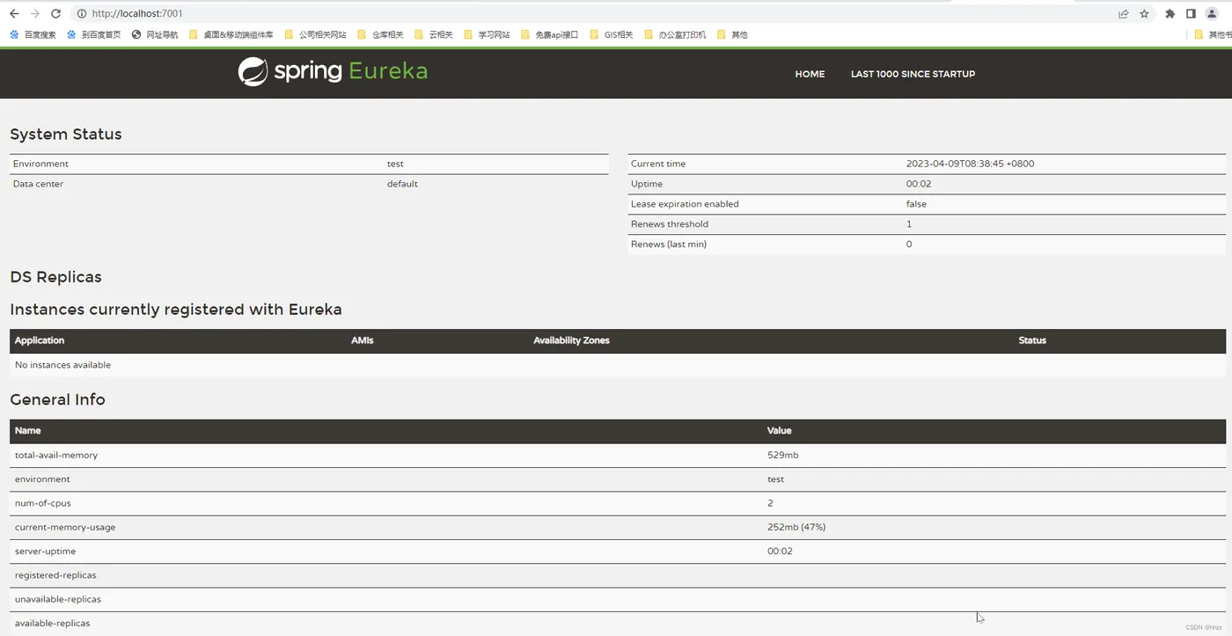
Task: Click the System Status heading
Action: pyautogui.click(x=66, y=135)
